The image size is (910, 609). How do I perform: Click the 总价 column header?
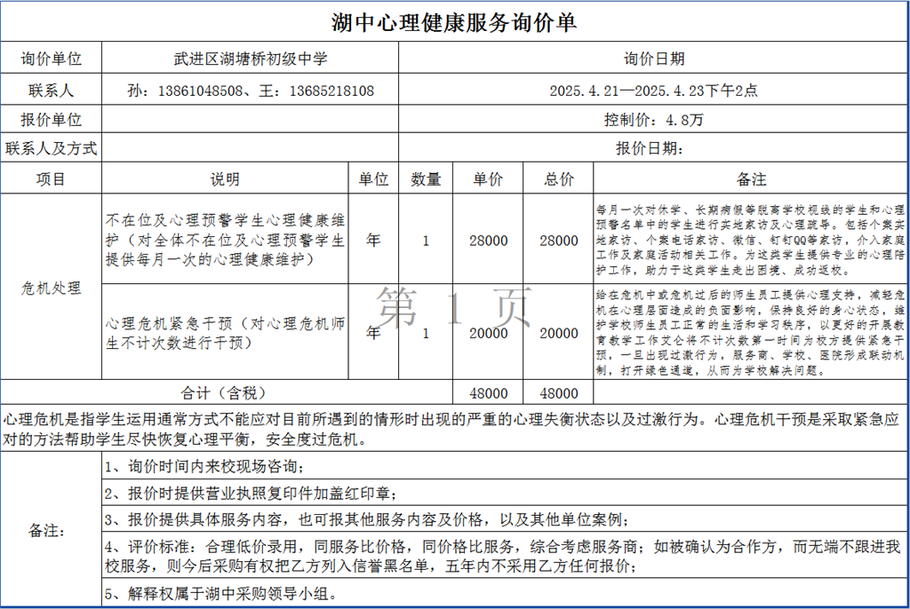[x=559, y=178]
